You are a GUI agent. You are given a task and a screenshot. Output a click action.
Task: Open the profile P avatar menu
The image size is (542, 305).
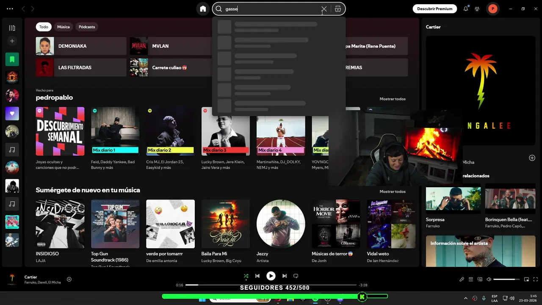tap(492, 8)
